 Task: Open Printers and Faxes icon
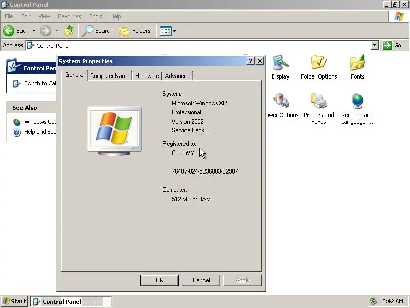click(x=319, y=109)
